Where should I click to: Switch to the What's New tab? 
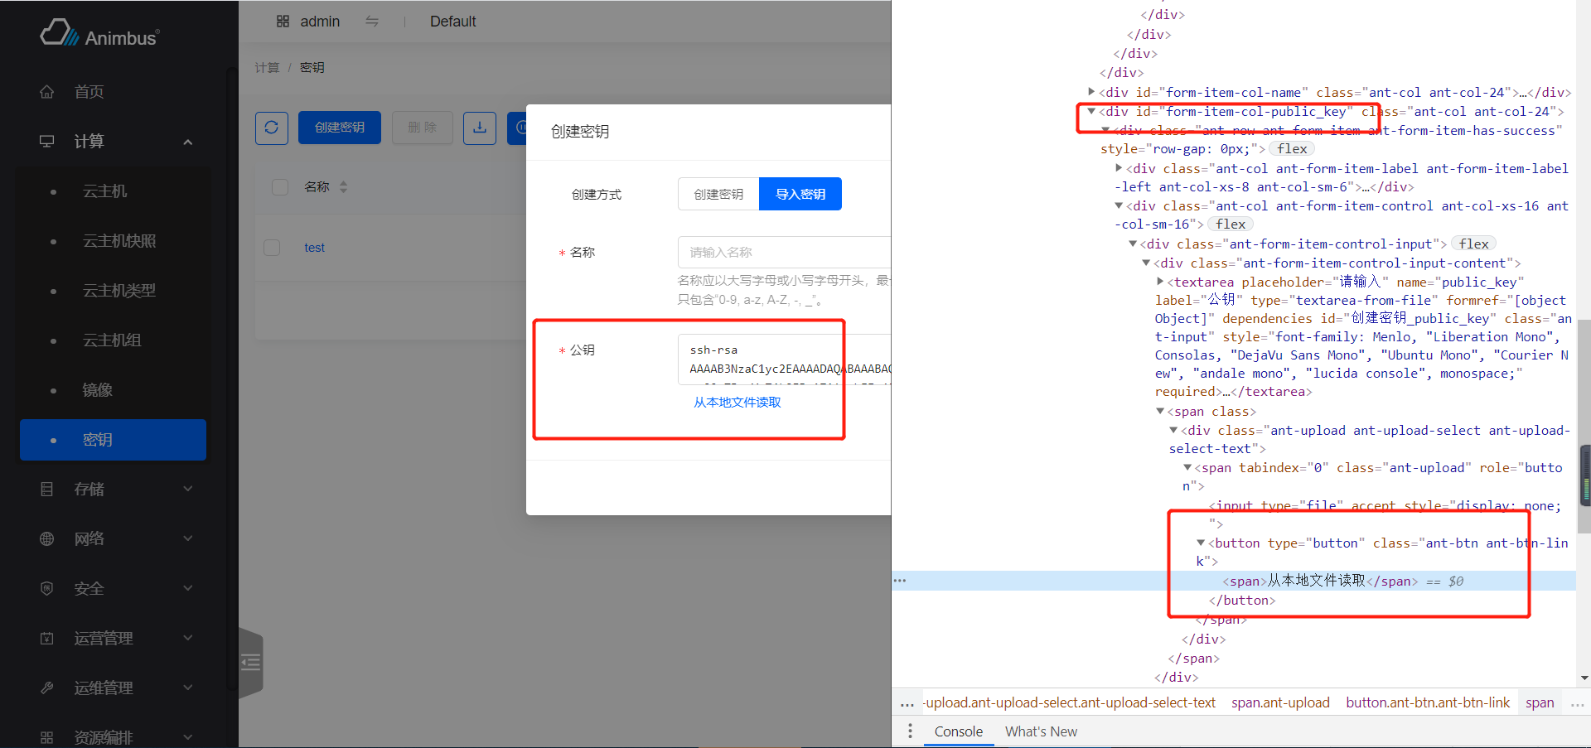(x=1041, y=731)
